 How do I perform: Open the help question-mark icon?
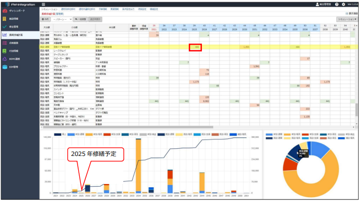tap(337, 4)
